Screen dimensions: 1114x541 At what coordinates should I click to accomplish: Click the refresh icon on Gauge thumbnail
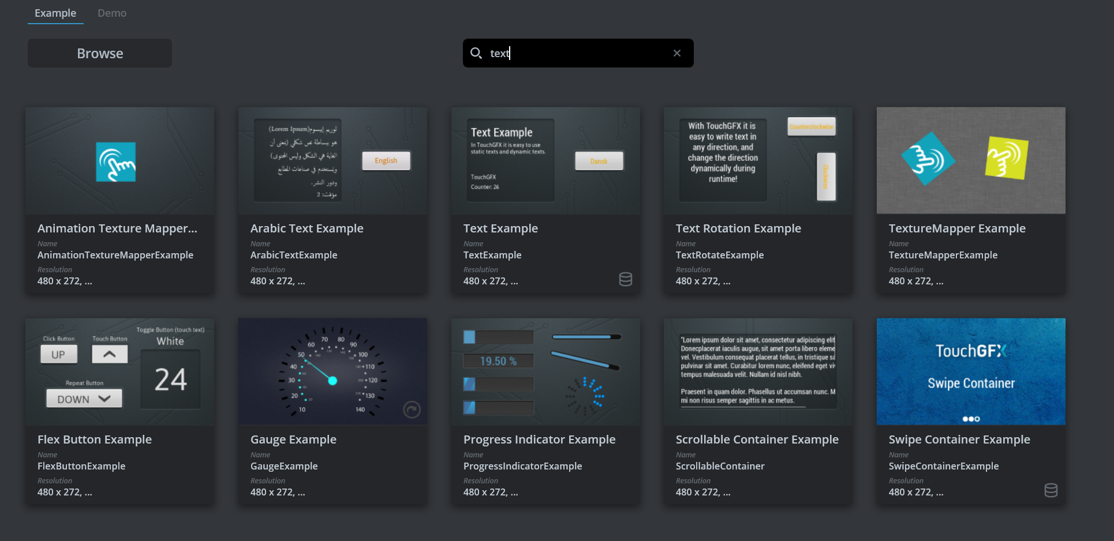pos(412,409)
